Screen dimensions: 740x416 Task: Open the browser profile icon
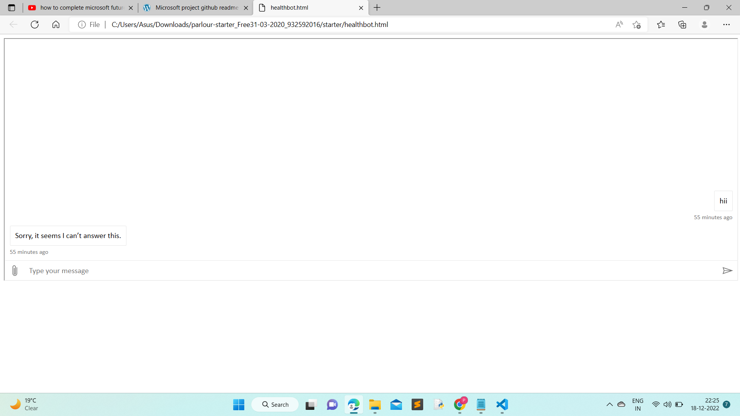click(x=704, y=25)
